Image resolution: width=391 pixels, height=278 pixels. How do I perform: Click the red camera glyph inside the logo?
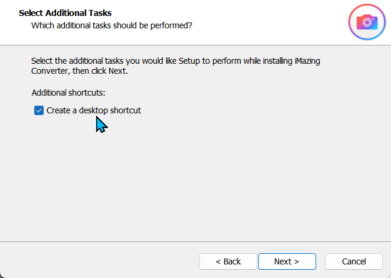click(367, 22)
